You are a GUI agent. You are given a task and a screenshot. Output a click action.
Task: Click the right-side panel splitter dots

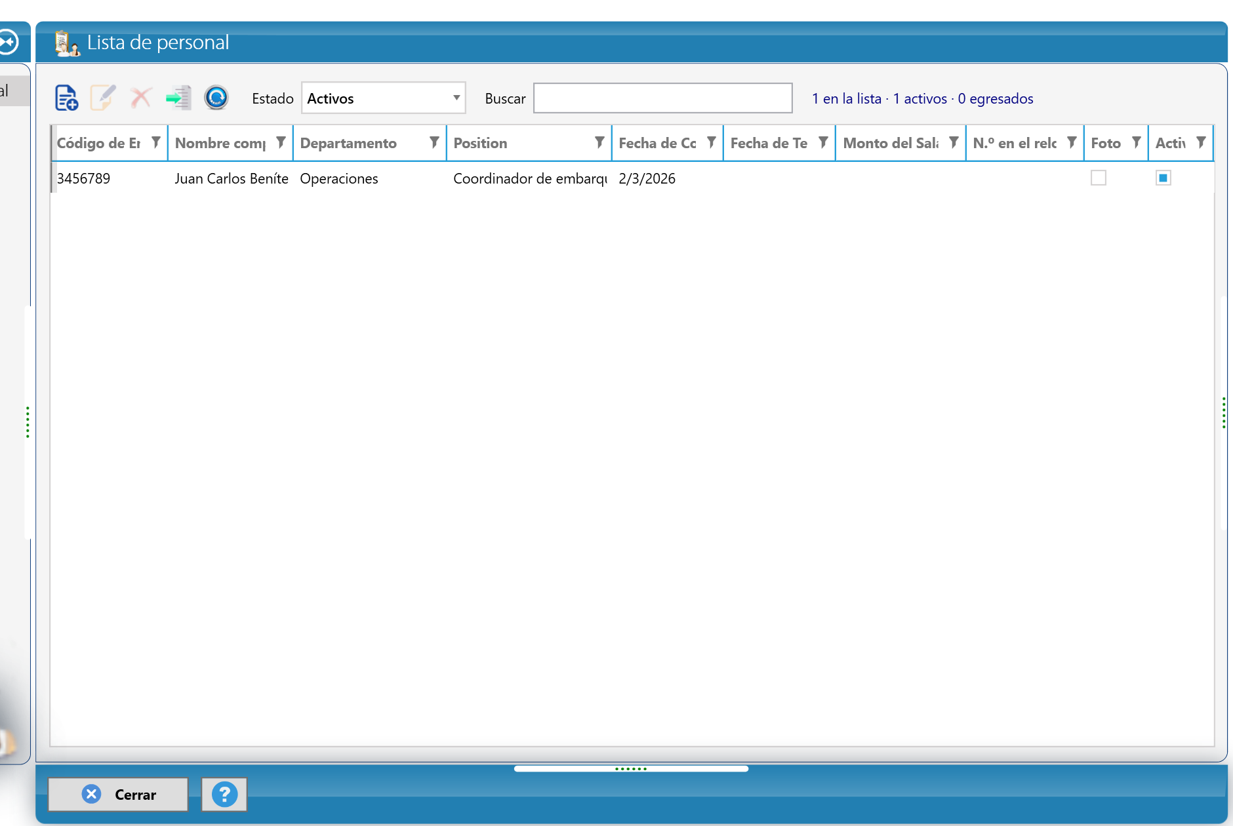[1224, 413]
